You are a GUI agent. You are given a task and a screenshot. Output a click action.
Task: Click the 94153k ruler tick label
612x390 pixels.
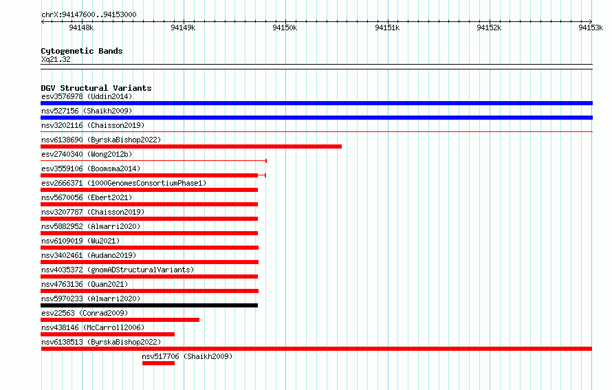tap(591, 28)
